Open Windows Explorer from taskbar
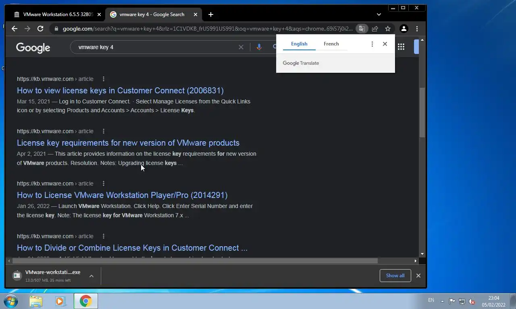Viewport: 516px width, 309px height. point(36,301)
